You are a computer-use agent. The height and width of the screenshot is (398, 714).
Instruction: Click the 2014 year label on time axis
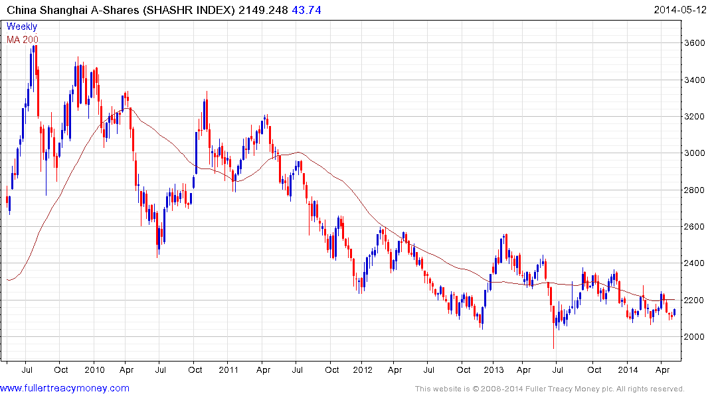coord(628,369)
